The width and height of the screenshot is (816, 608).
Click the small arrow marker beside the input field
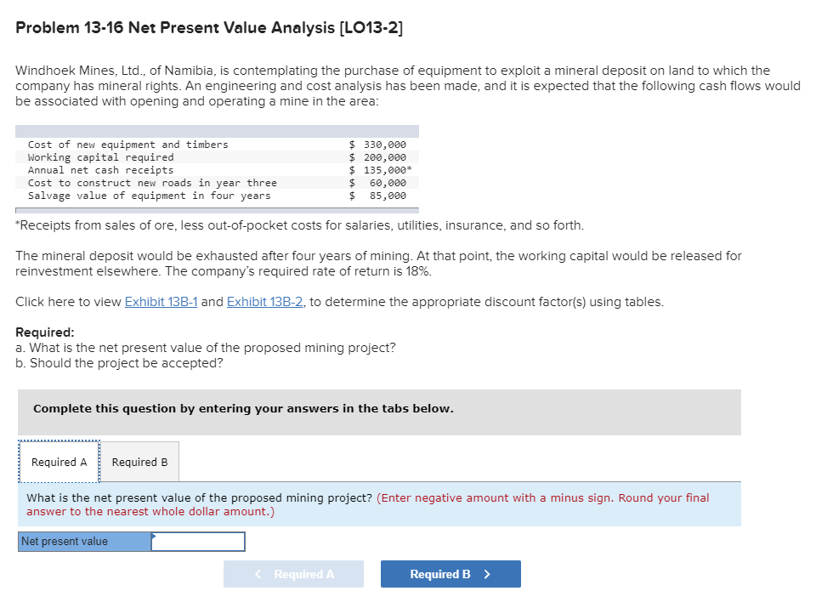(153, 537)
